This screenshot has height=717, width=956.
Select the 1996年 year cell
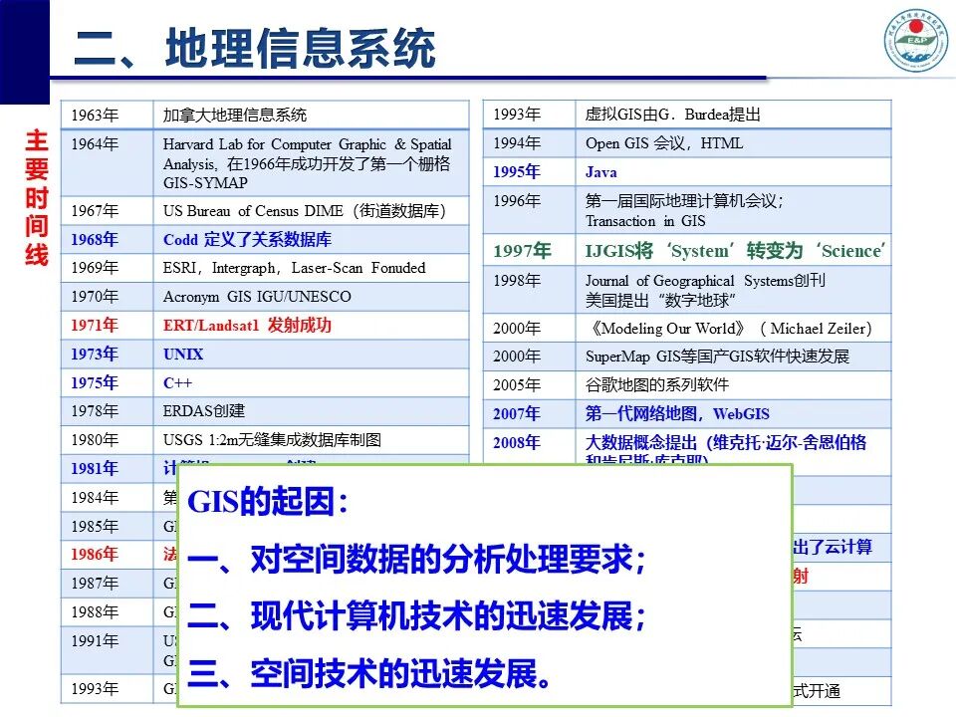(529, 210)
